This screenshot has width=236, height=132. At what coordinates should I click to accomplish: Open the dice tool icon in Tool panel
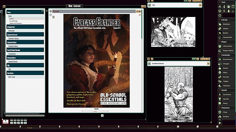point(220,11)
